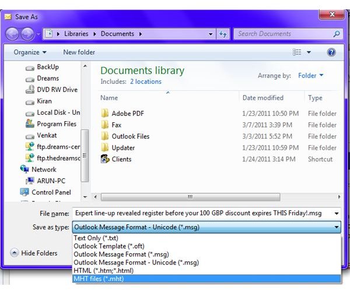The width and height of the screenshot is (350, 290).
Task: Close the Save As dialog
Action: click(332, 15)
